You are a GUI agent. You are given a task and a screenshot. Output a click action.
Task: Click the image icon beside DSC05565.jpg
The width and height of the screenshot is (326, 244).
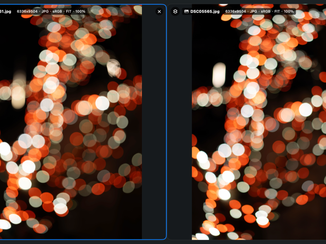186,11
